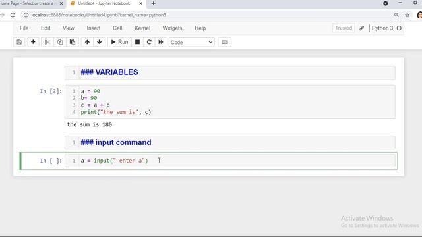Click inside the input(" enter a") code cell

pos(230,161)
